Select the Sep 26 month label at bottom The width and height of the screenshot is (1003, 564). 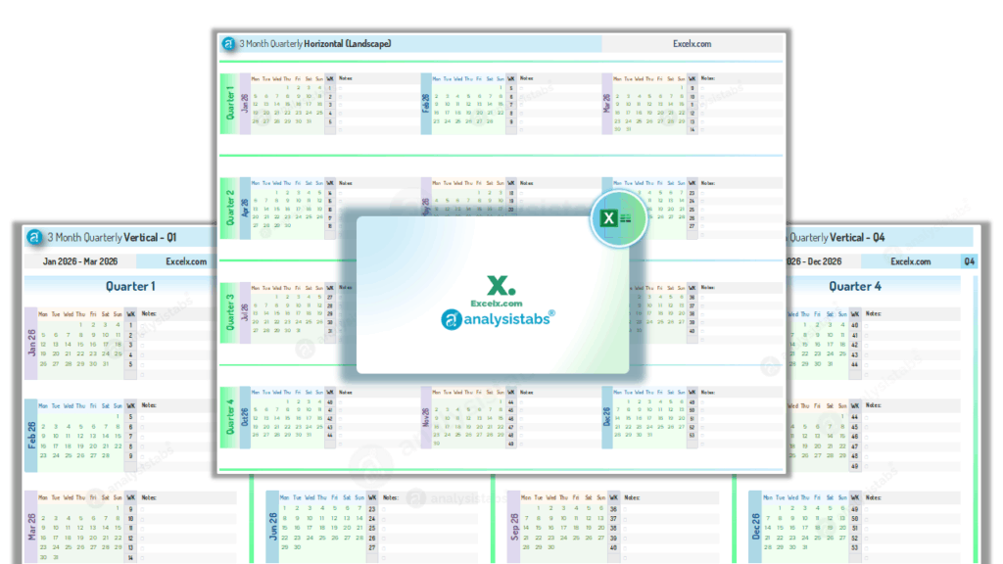[x=513, y=525]
